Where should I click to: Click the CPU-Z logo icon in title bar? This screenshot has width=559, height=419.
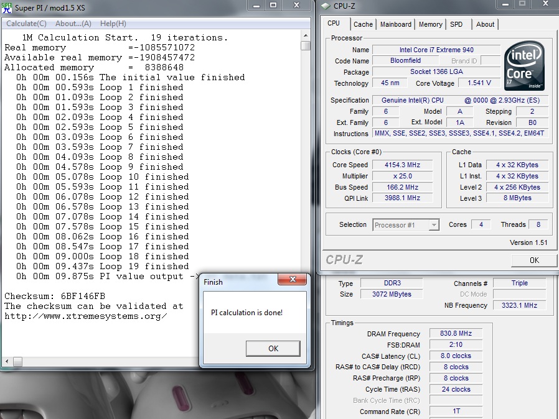pos(326,6)
